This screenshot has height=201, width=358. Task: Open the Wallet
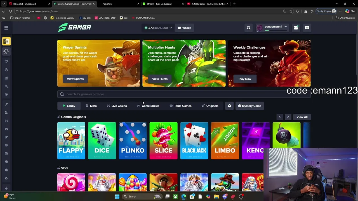(184, 28)
